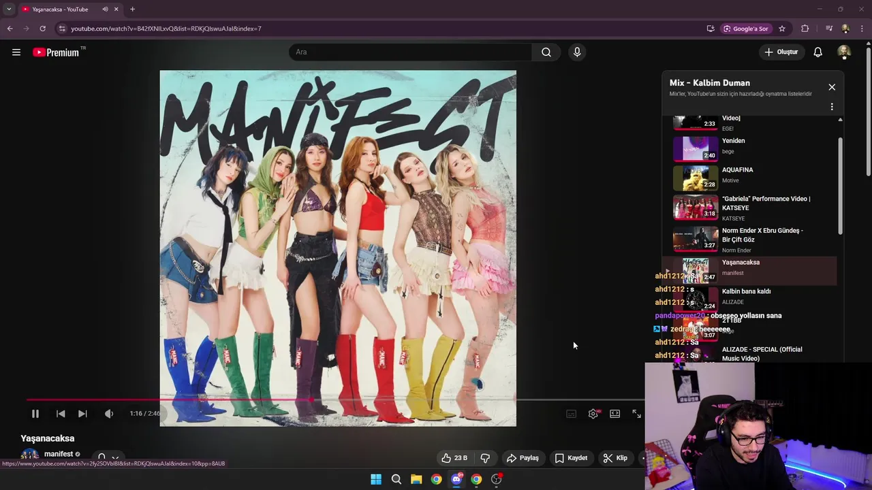The image size is (872, 490).
Task: Open the Chrome profile avatar
Action: [845, 29]
